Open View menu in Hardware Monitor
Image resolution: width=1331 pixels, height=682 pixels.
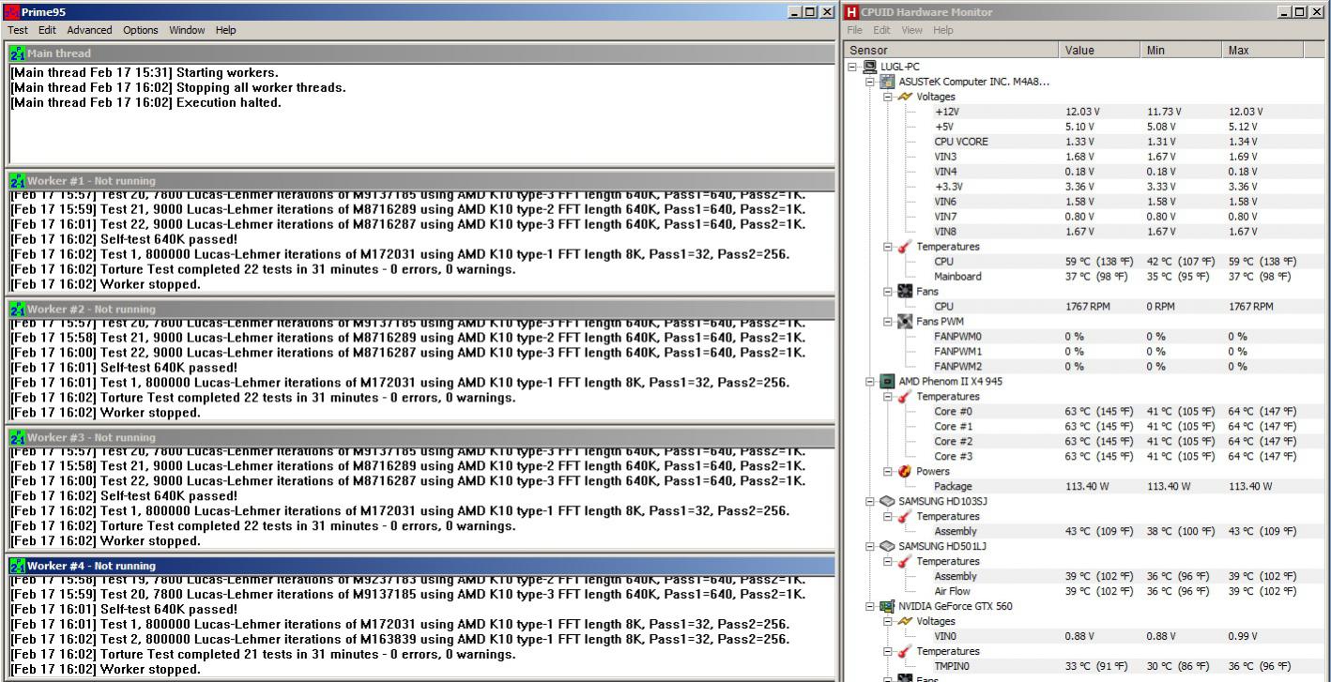(912, 30)
